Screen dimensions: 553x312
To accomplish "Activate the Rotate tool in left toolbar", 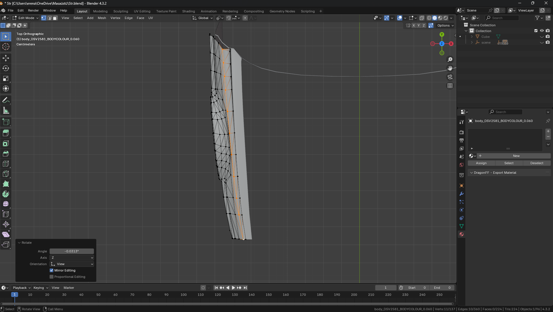I will click(6, 68).
